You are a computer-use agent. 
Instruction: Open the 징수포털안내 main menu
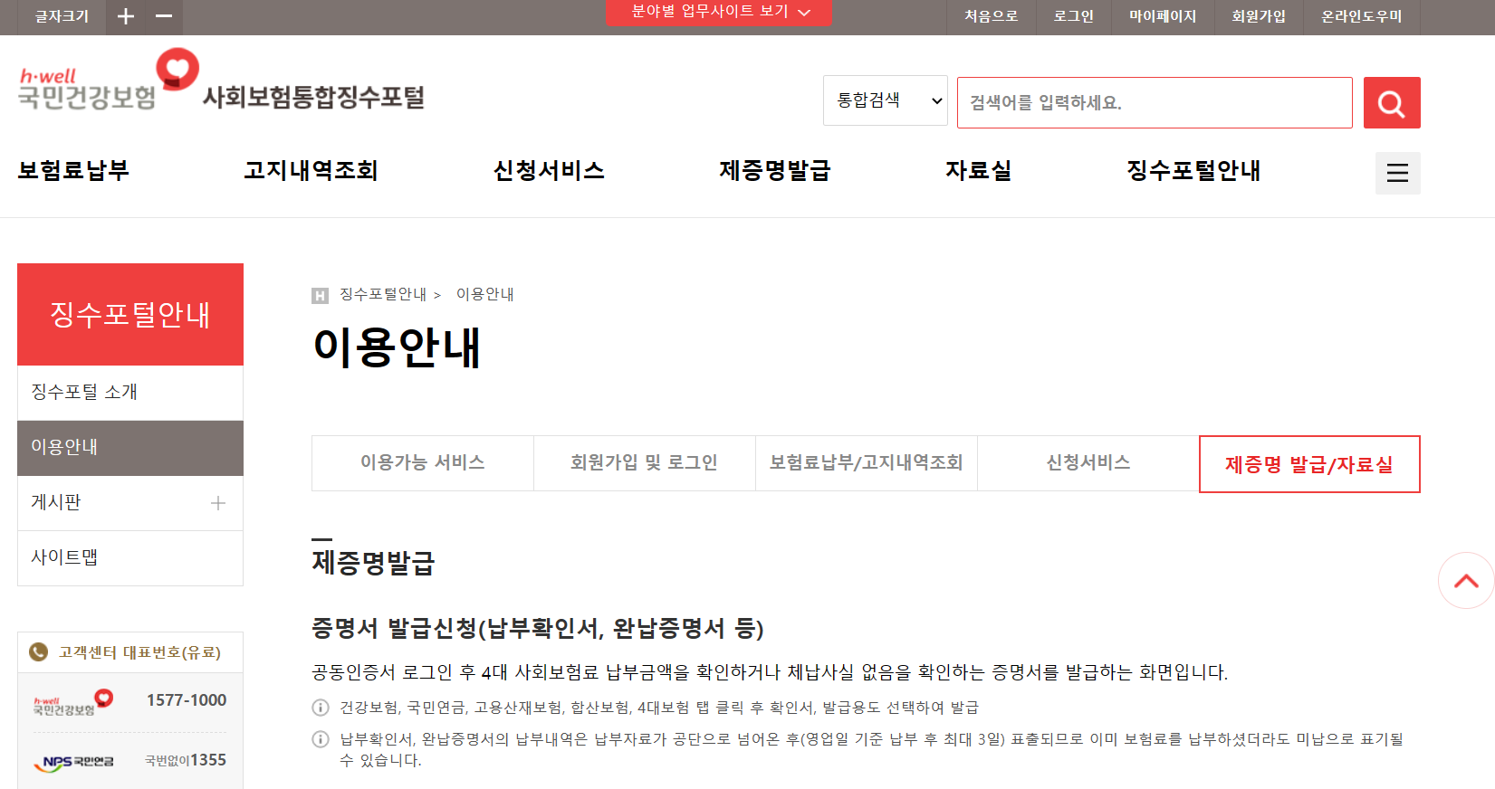coord(1193,170)
